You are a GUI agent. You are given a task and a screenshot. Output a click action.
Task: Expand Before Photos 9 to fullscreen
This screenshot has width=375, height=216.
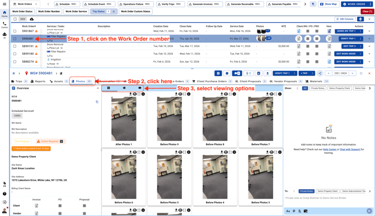pyautogui.click(x=184, y=94)
